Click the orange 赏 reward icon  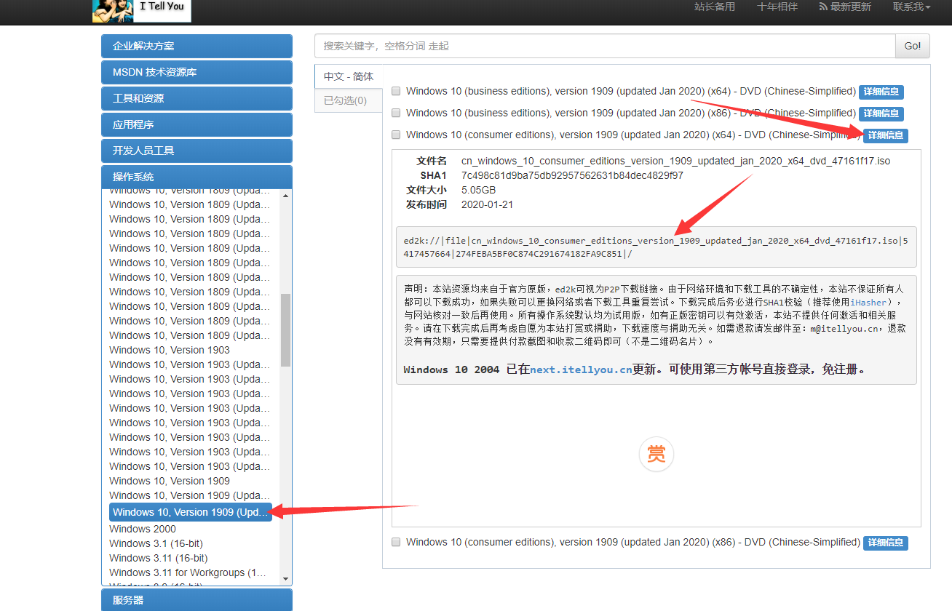[x=656, y=455]
